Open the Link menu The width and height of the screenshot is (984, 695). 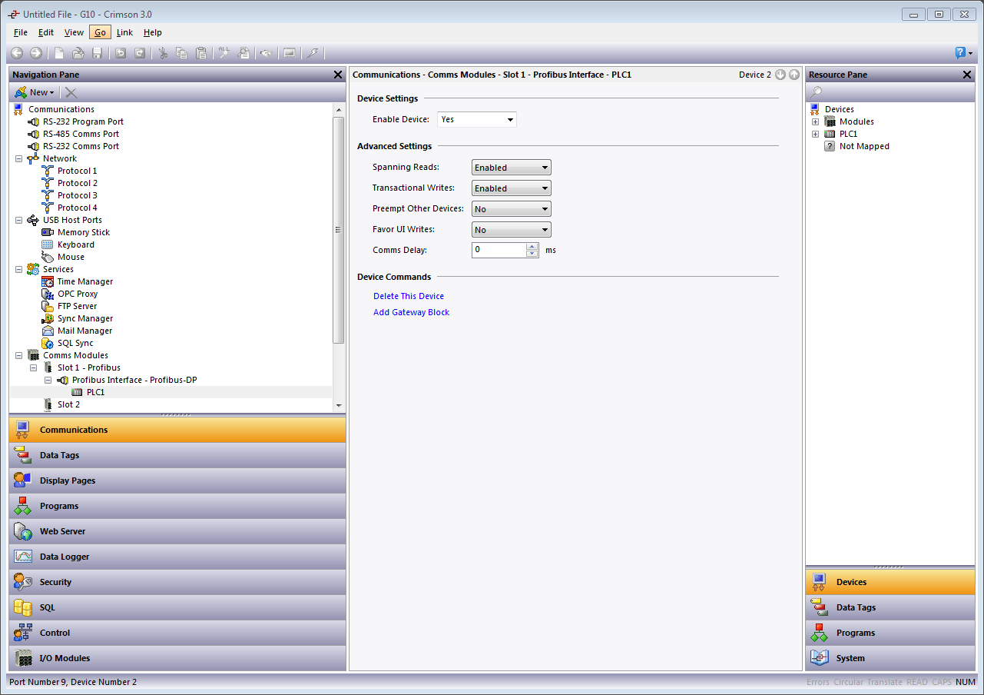pos(124,32)
